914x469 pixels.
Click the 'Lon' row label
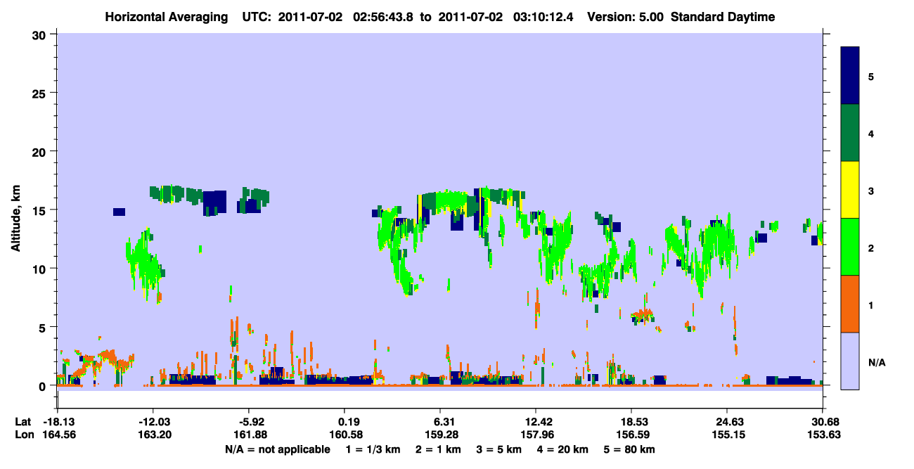[x=23, y=435]
